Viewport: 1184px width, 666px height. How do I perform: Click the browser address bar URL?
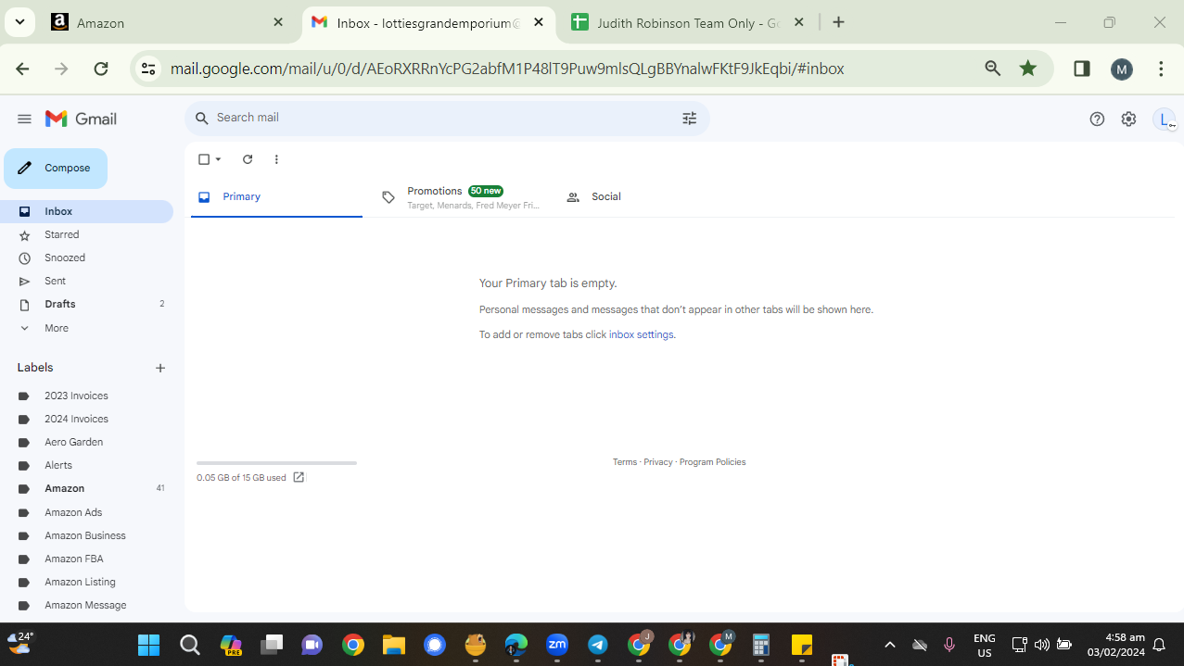pyautogui.click(x=507, y=69)
